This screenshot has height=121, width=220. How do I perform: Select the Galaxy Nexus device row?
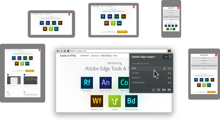tap(151, 83)
